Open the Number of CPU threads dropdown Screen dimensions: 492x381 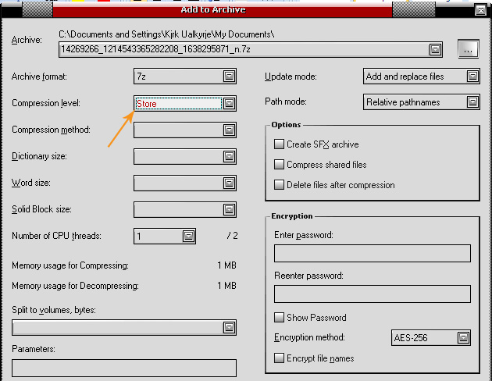(188, 236)
